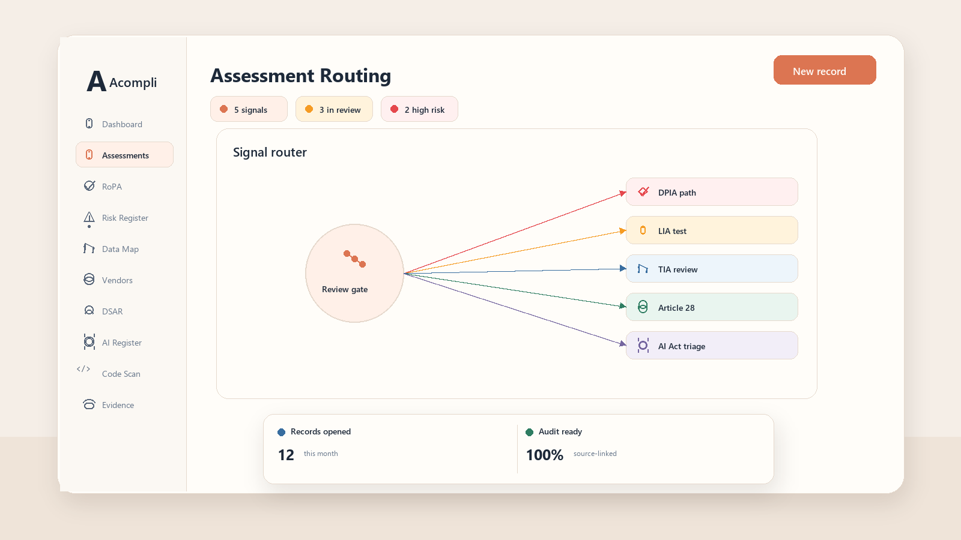
Task: Click the green Audit ready dot
Action: (529, 432)
